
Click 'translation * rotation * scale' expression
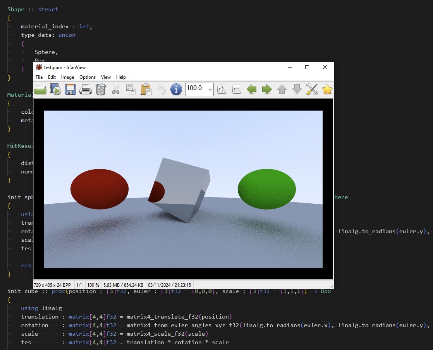click(x=177, y=342)
